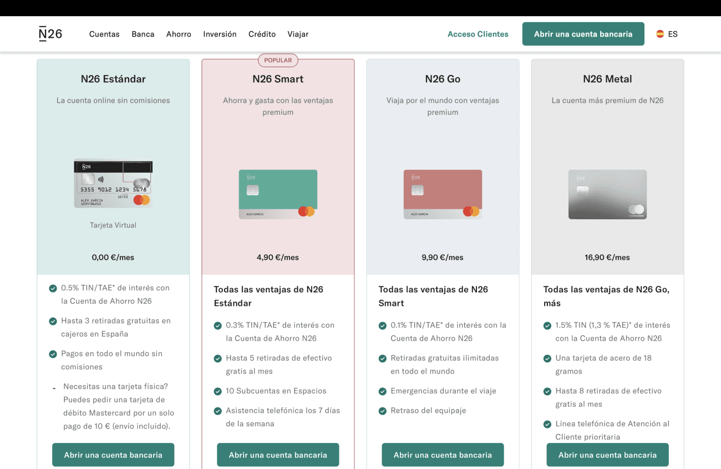721x469 pixels.
Task: Click checkmark beside Asistencia telefónica los 7 días
Action: (217, 411)
